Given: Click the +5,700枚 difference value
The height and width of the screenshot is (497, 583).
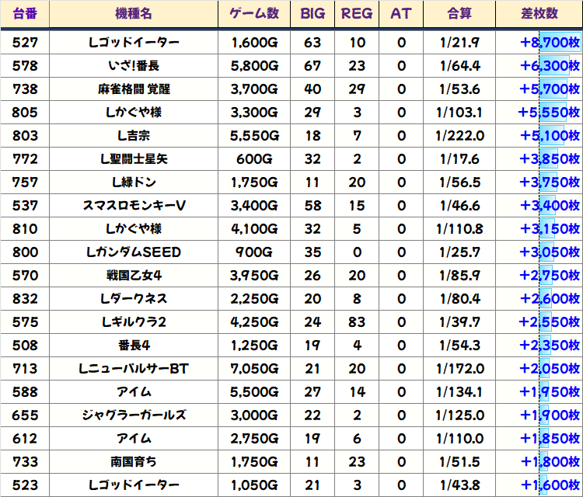Looking at the screenshot, I should click(x=550, y=89).
